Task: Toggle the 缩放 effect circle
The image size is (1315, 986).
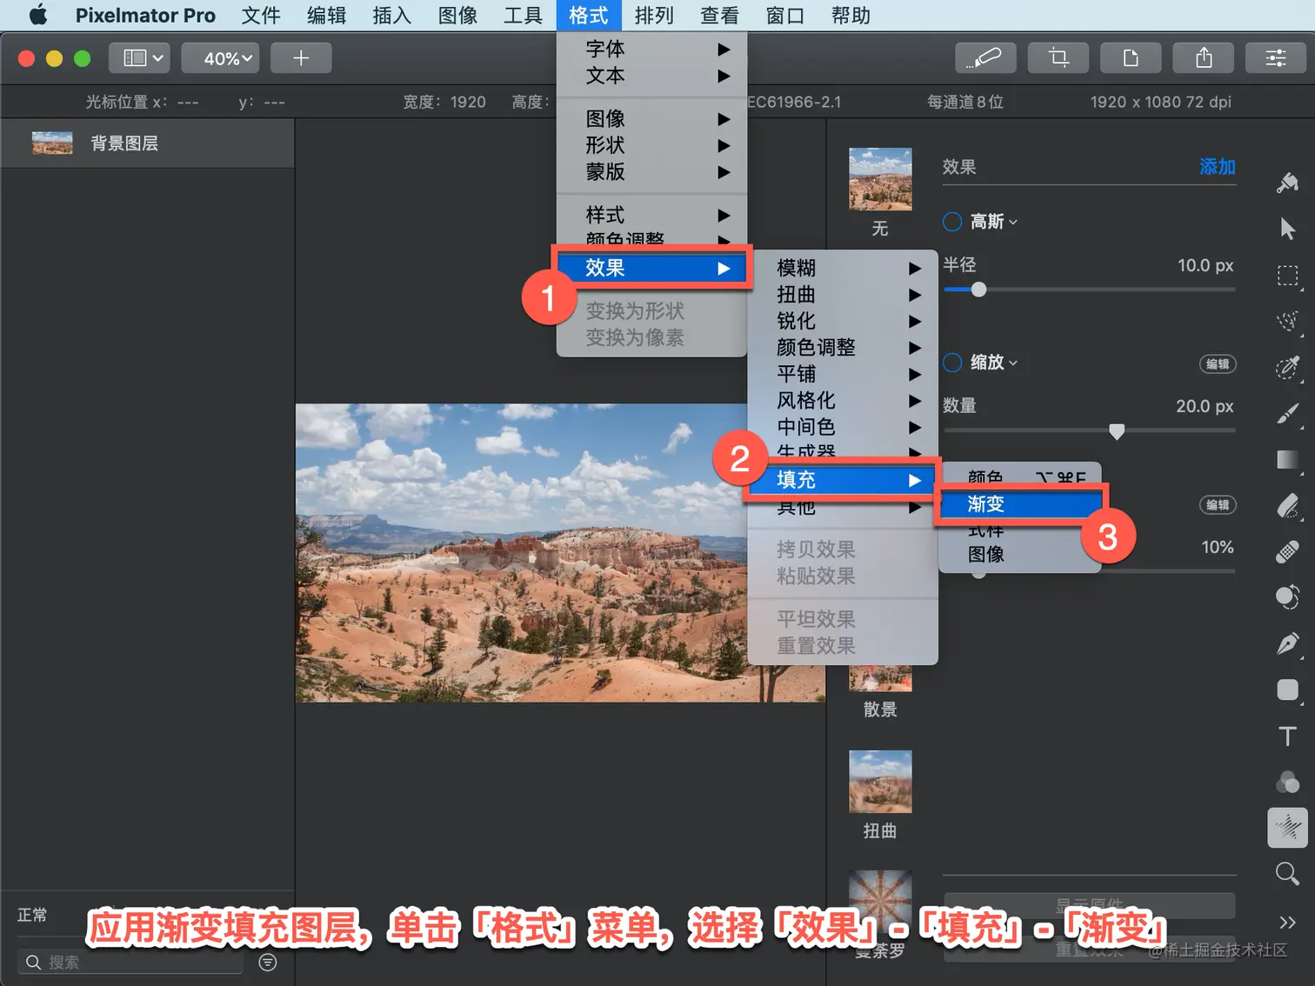Action: point(952,363)
